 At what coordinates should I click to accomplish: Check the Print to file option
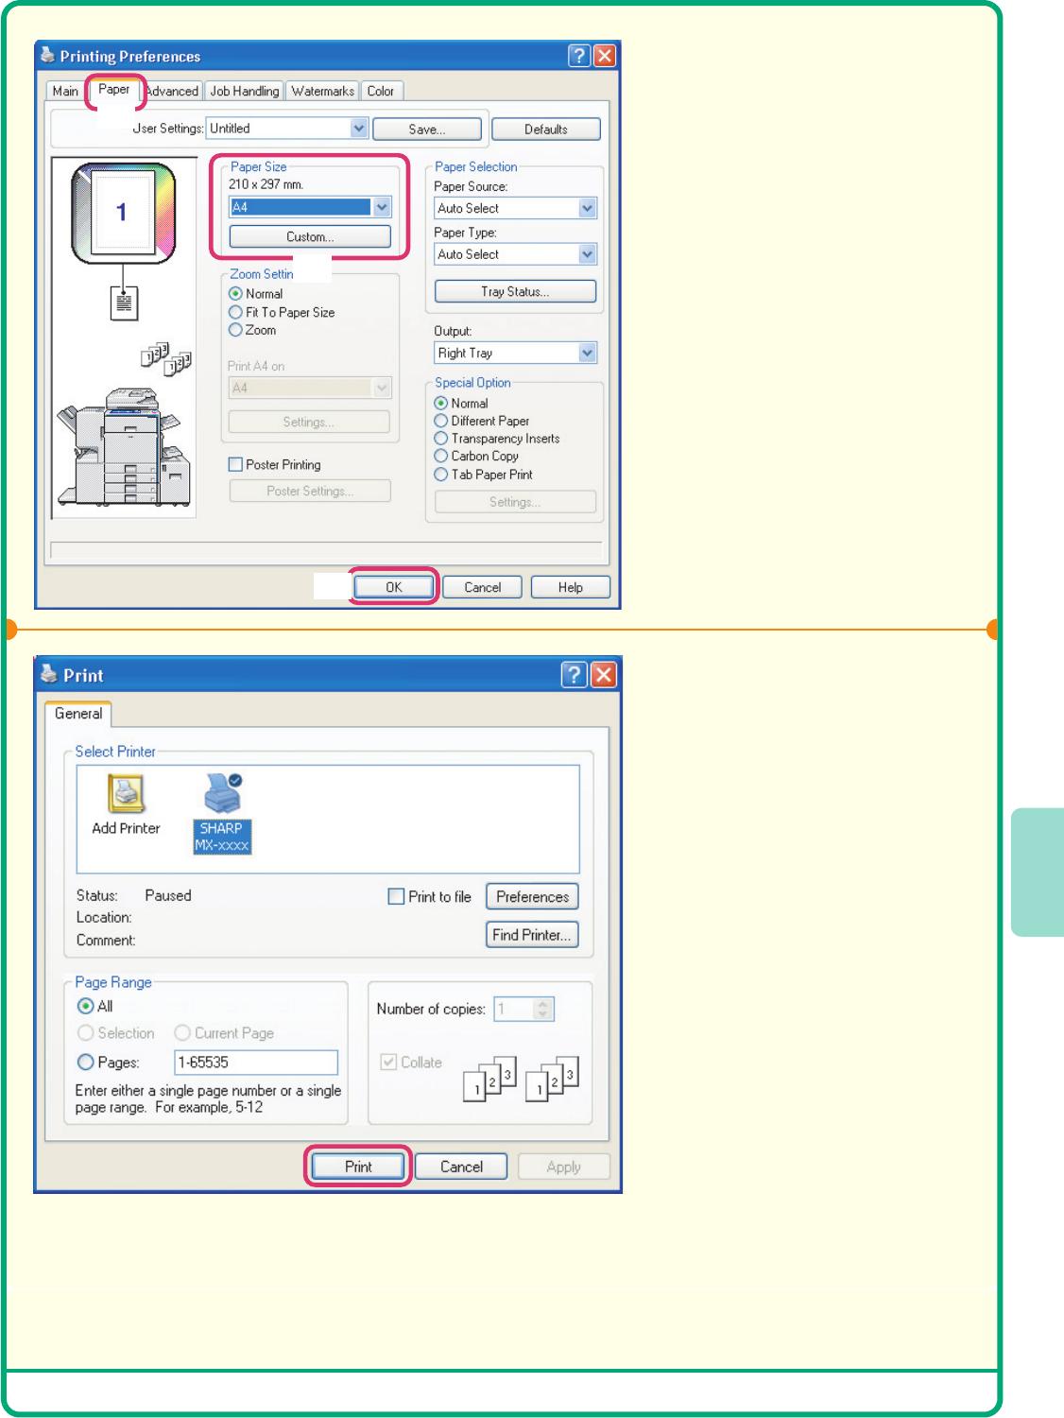coord(397,896)
